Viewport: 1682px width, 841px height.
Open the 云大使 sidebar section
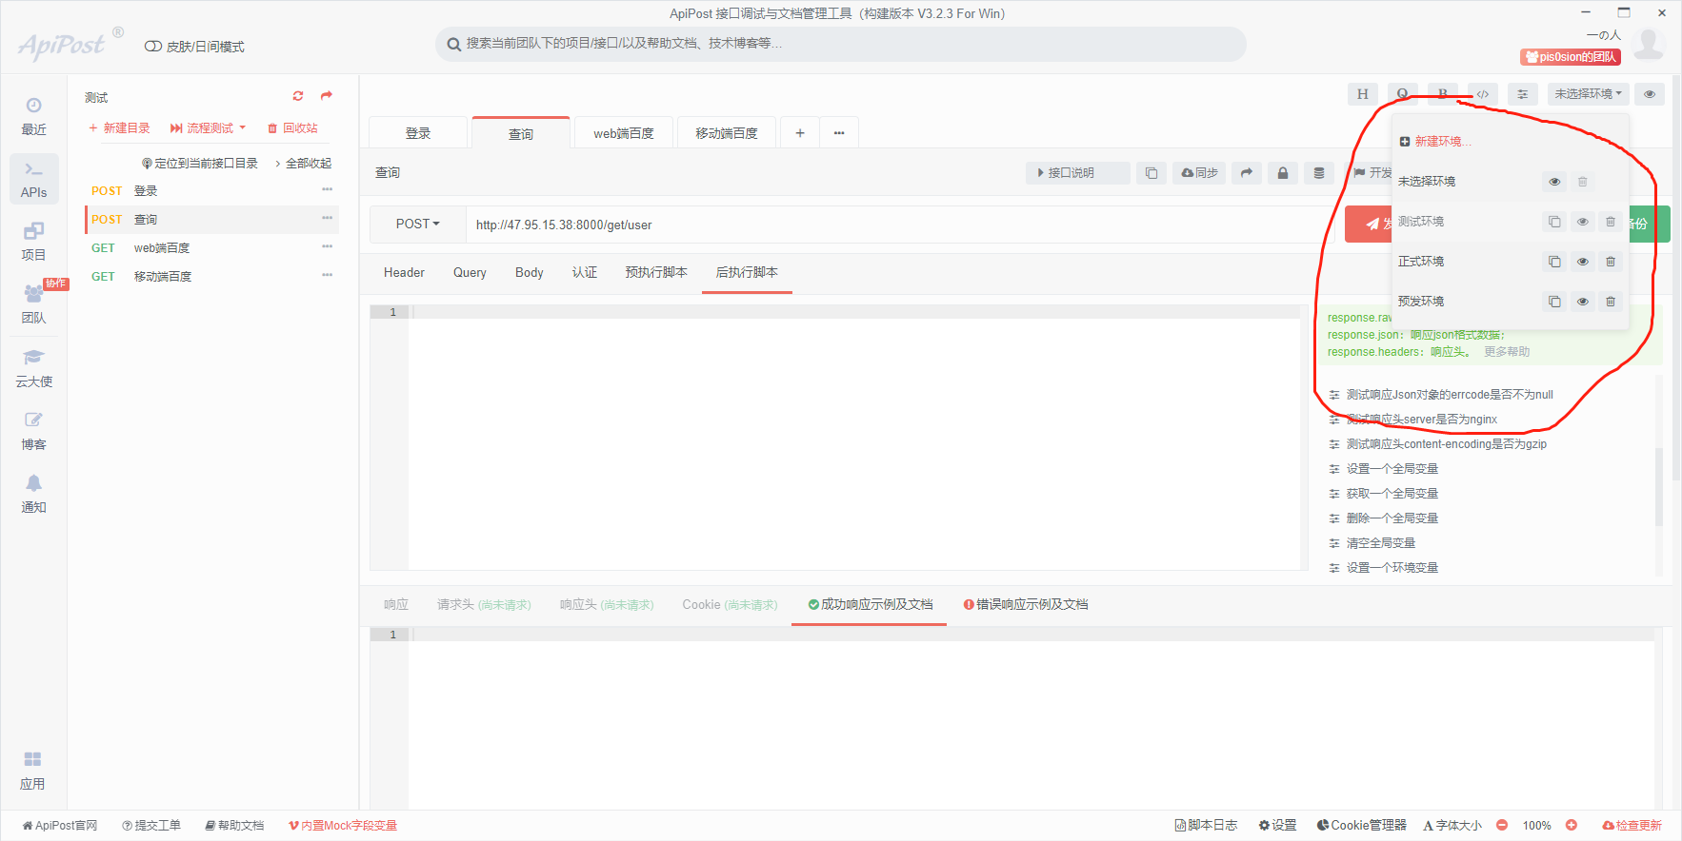(x=33, y=368)
